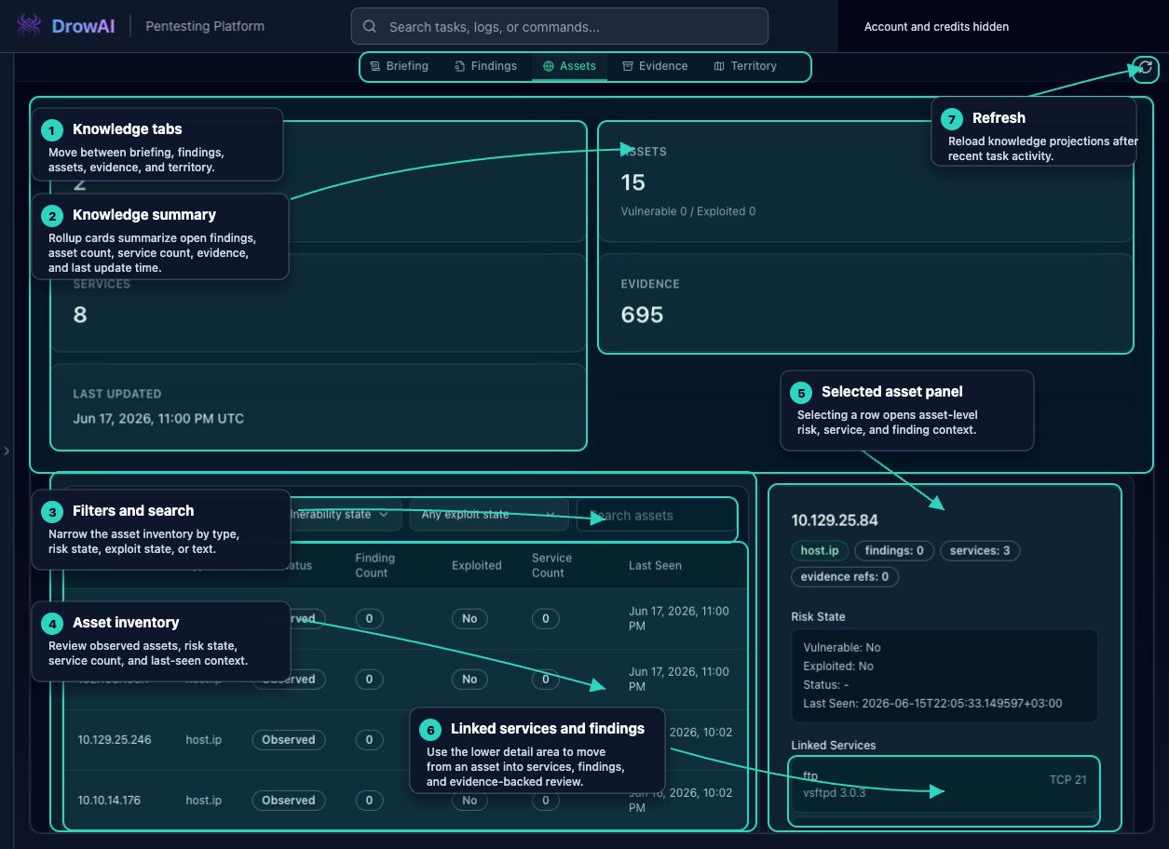Click the Observed badge for 10.10.14.176
Screen dimensions: 1169x849
pos(289,801)
